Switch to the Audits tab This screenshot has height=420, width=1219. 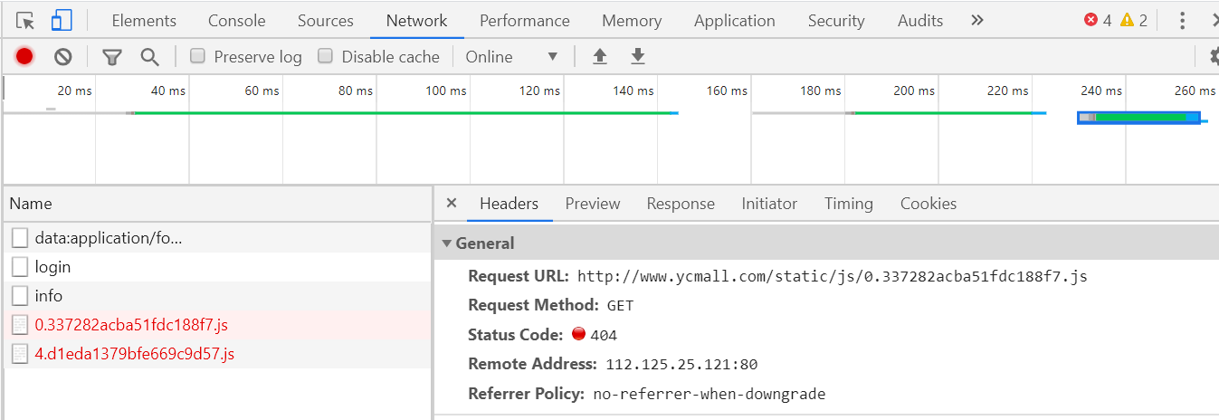point(920,20)
